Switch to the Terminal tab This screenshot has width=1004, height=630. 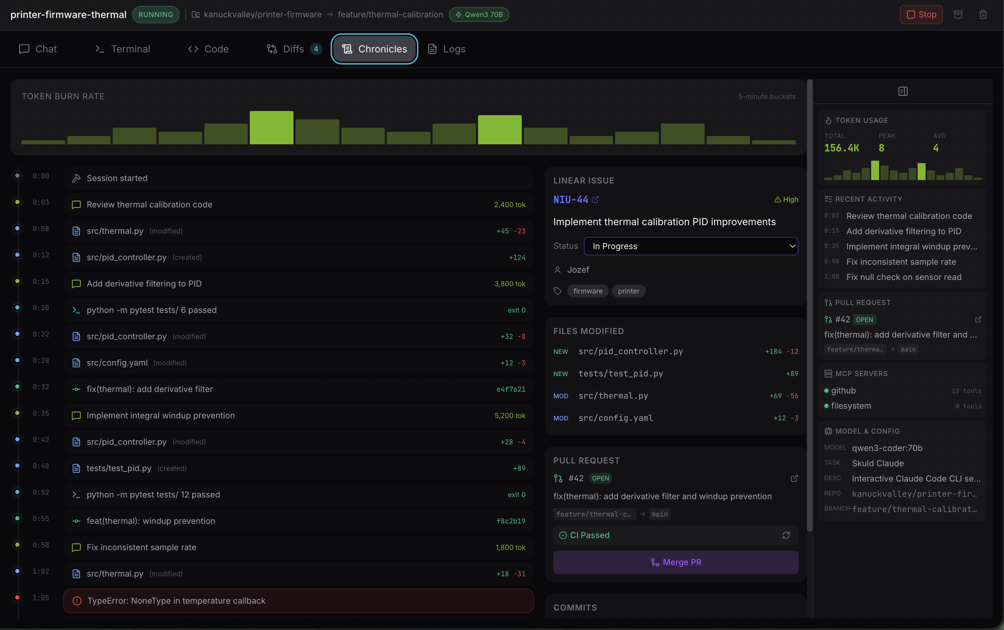122,49
